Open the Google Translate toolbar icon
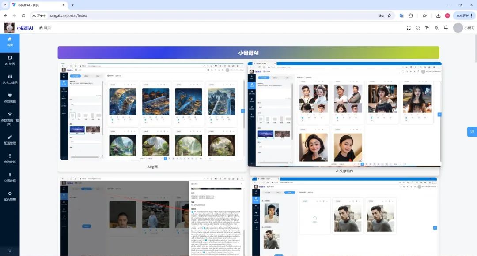The image size is (477, 256). point(401,15)
